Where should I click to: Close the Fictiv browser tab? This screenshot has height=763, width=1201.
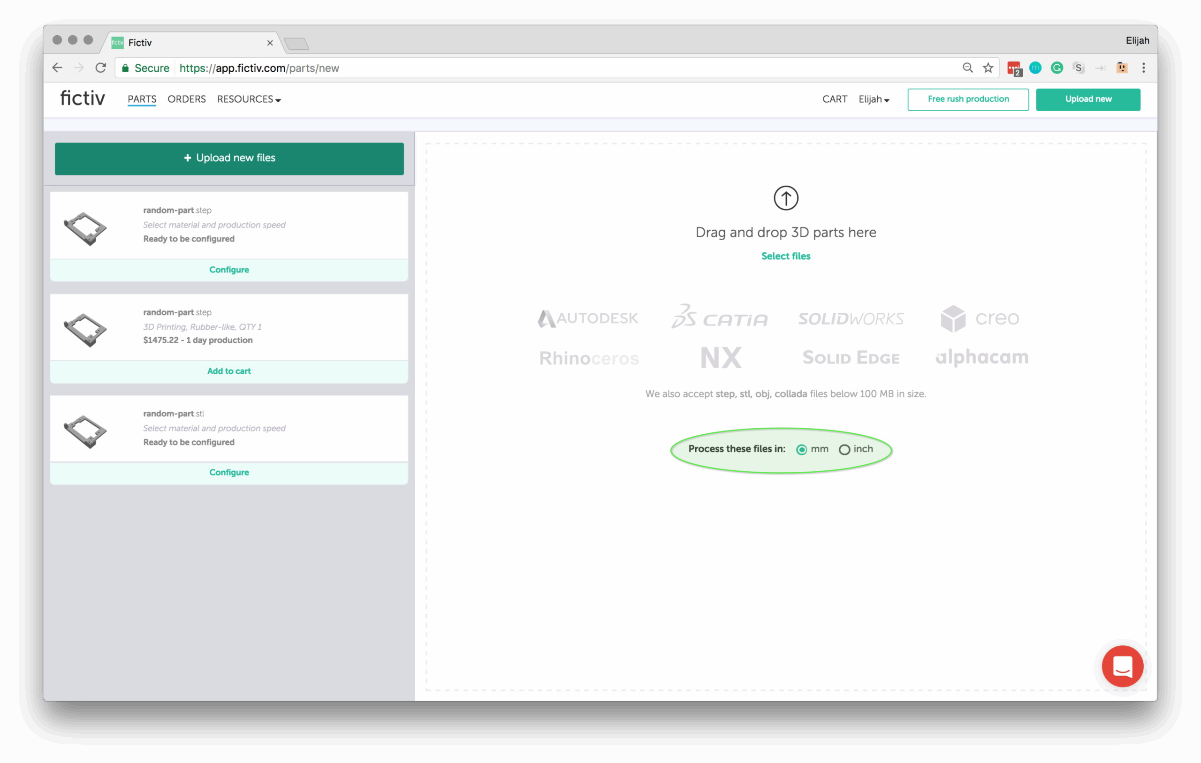(x=270, y=43)
